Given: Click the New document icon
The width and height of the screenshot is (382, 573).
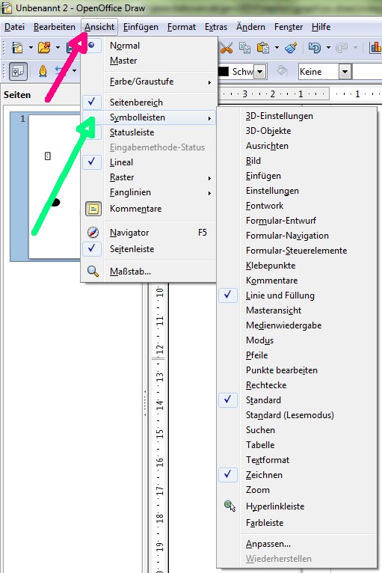Looking at the screenshot, I should (x=17, y=48).
